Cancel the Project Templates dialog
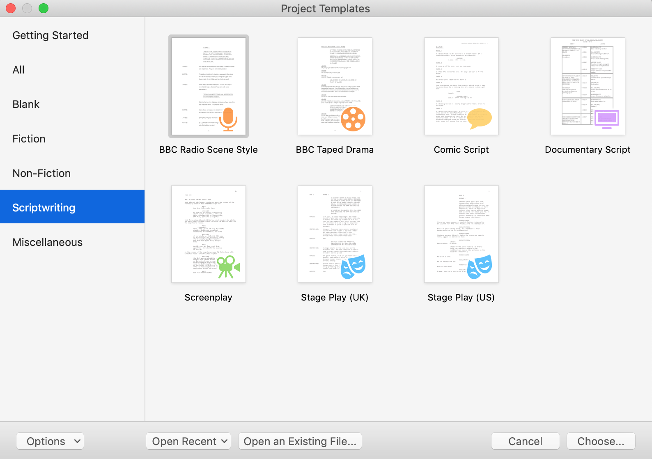The height and width of the screenshot is (459, 652). pyautogui.click(x=526, y=441)
